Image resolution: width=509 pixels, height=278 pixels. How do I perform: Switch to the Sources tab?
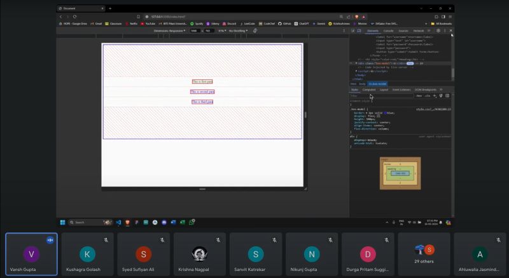pyautogui.click(x=403, y=30)
